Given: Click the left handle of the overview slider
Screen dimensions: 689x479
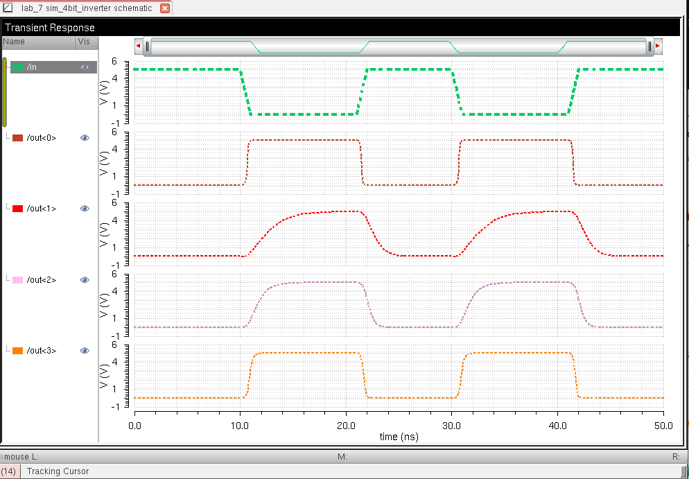Looking at the screenshot, I should point(147,46).
